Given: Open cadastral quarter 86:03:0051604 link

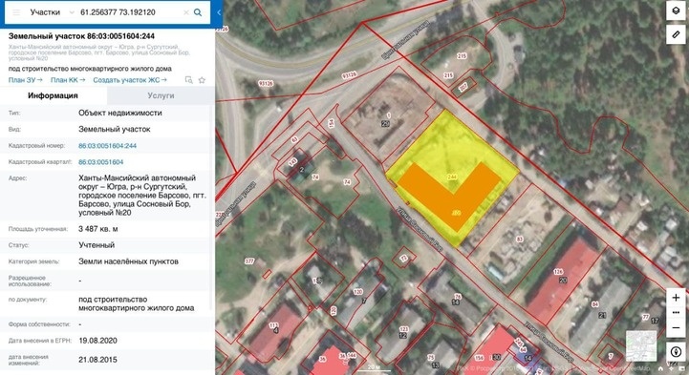Looking at the screenshot, I should pyautogui.click(x=101, y=162).
